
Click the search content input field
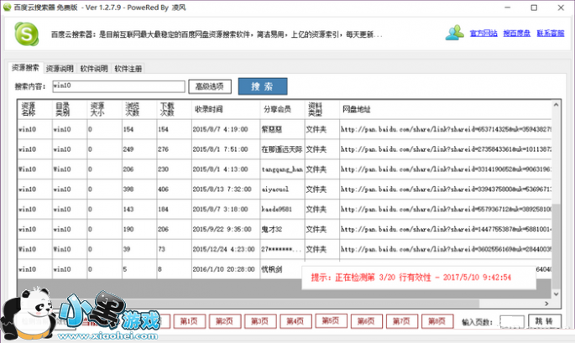(118, 86)
